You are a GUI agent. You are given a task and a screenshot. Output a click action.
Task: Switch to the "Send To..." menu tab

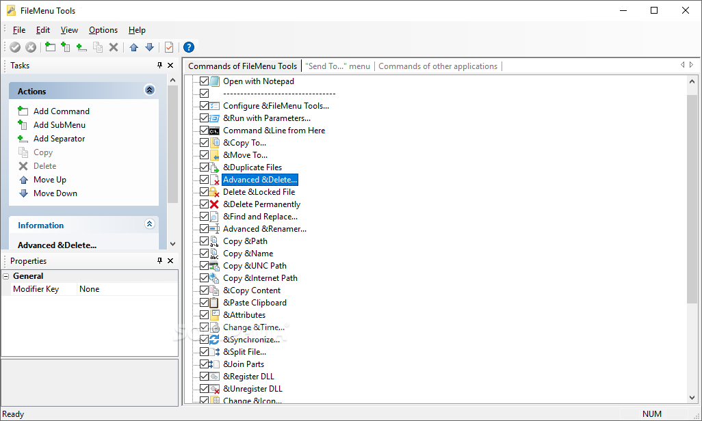pos(337,66)
